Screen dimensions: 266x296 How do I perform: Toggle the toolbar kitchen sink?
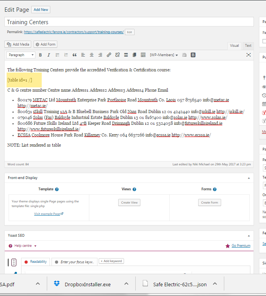(143, 55)
